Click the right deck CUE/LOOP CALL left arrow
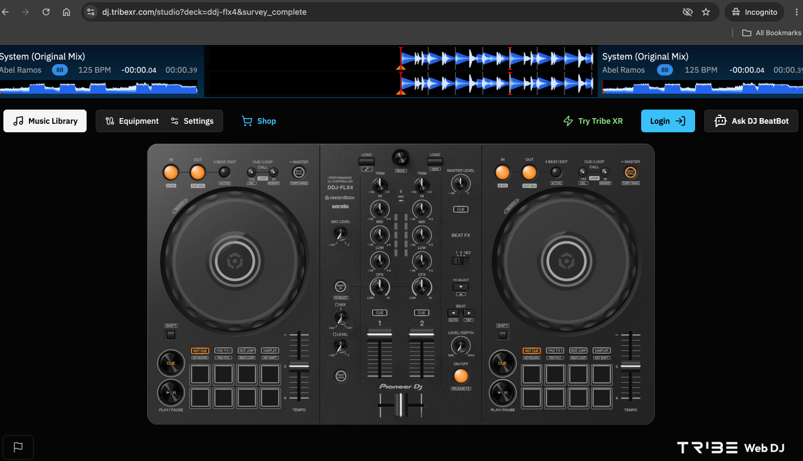The image size is (803, 461). (x=583, y=172)
